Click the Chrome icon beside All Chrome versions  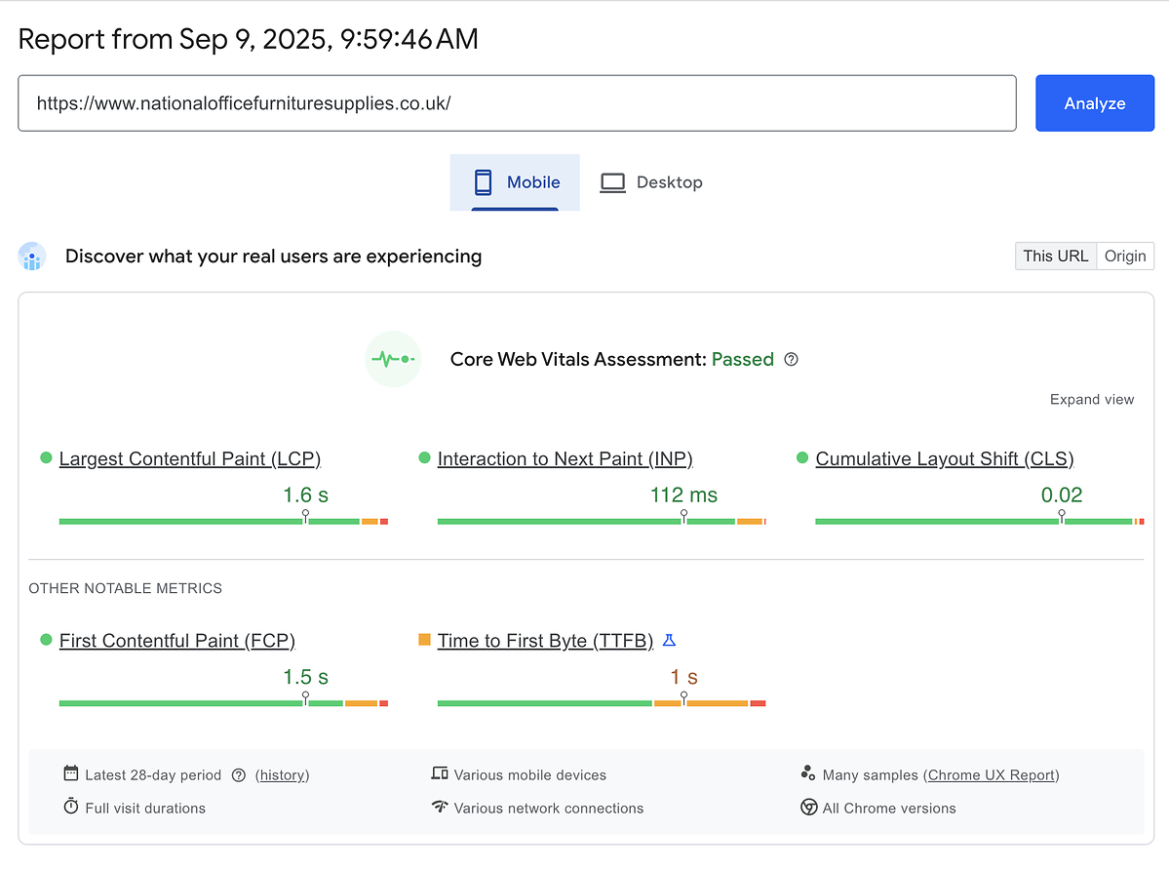[808, 808]
